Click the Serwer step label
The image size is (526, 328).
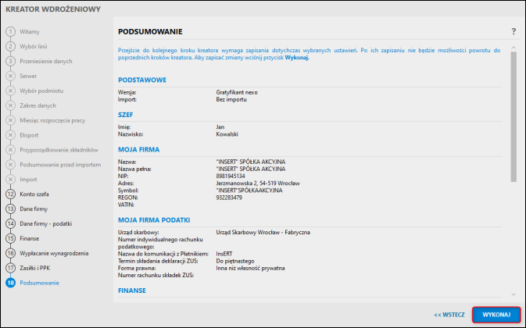pyautogui.click(x=28, y=76)
